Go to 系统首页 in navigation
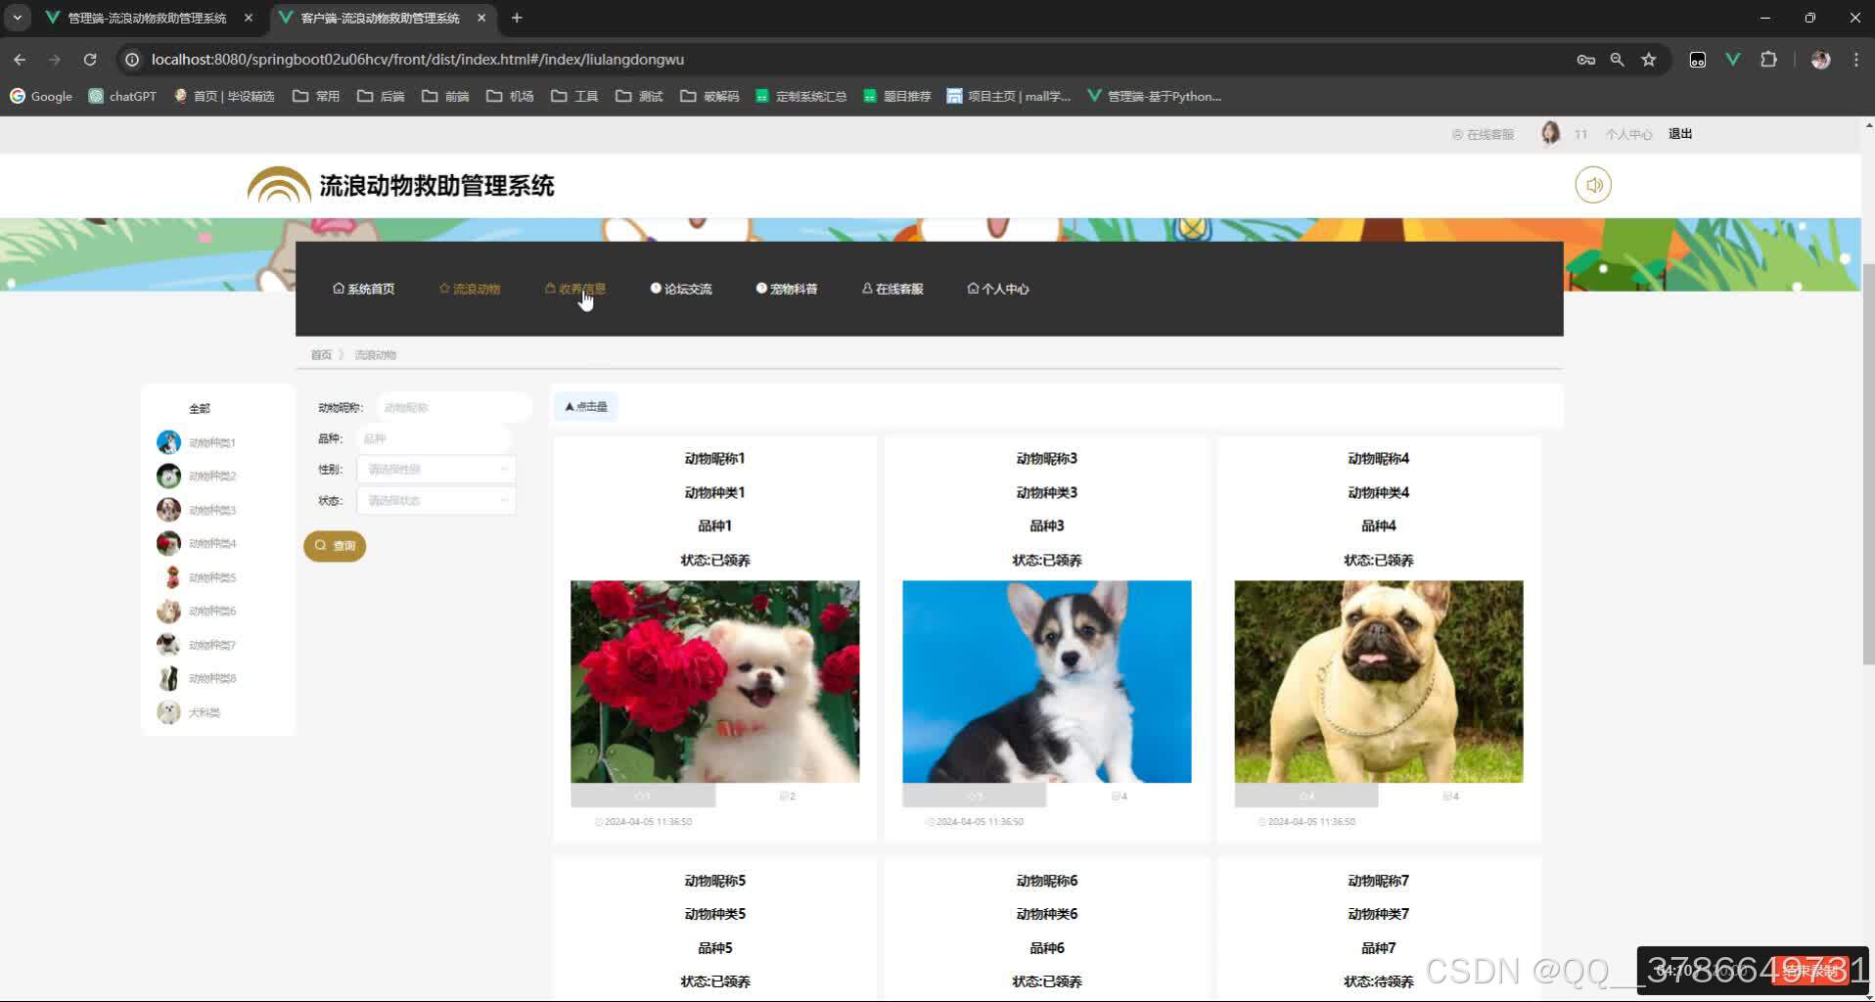This screenshot has width=1875, height=1002. 364,289
